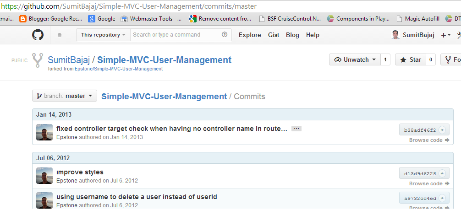
Task: Open This repository search scope dropdown
Action: pyautogui.click(x=103, y=35)
